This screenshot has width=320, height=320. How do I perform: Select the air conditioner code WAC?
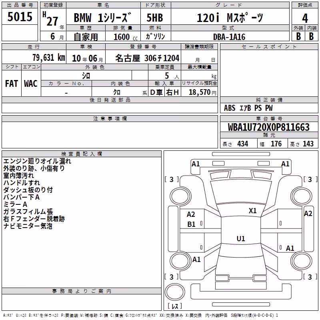coord(31,84)
